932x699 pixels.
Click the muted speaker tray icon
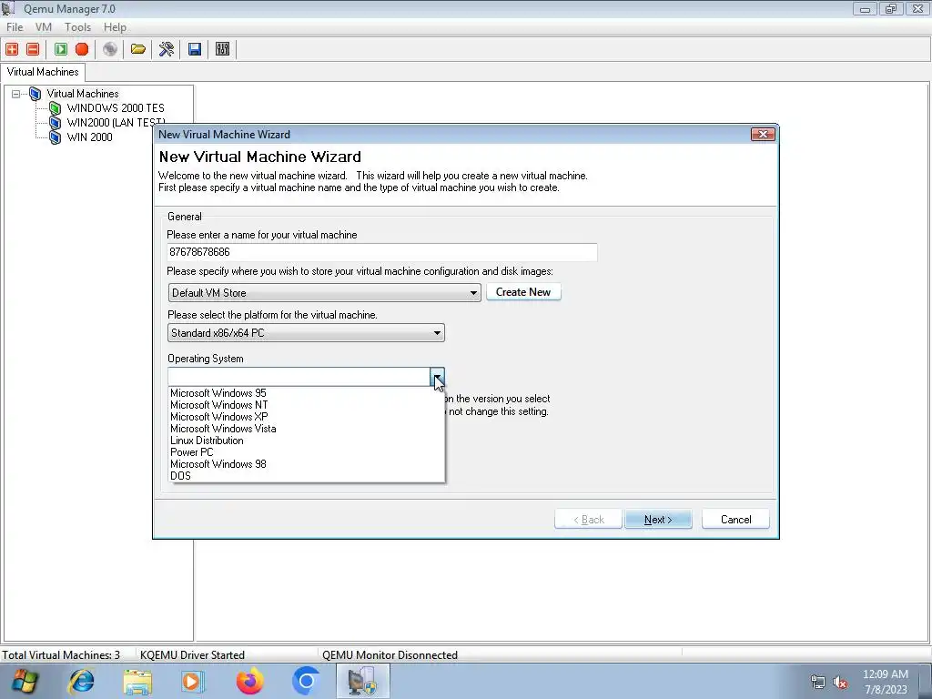(x=840, y=683)
